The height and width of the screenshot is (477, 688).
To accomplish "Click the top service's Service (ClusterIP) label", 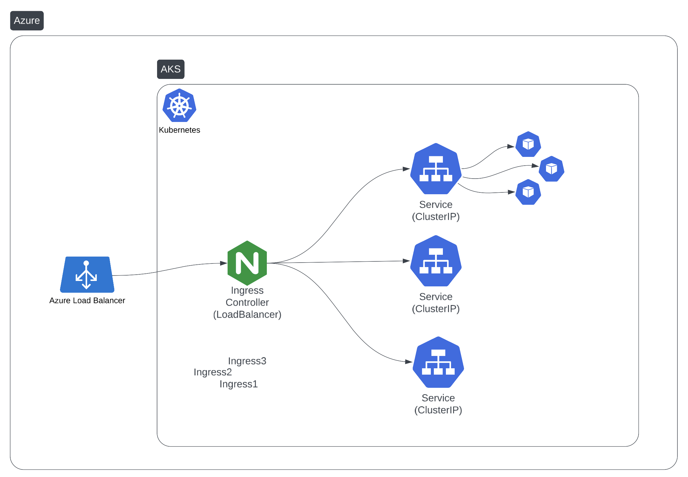I will tap(436, 210).
